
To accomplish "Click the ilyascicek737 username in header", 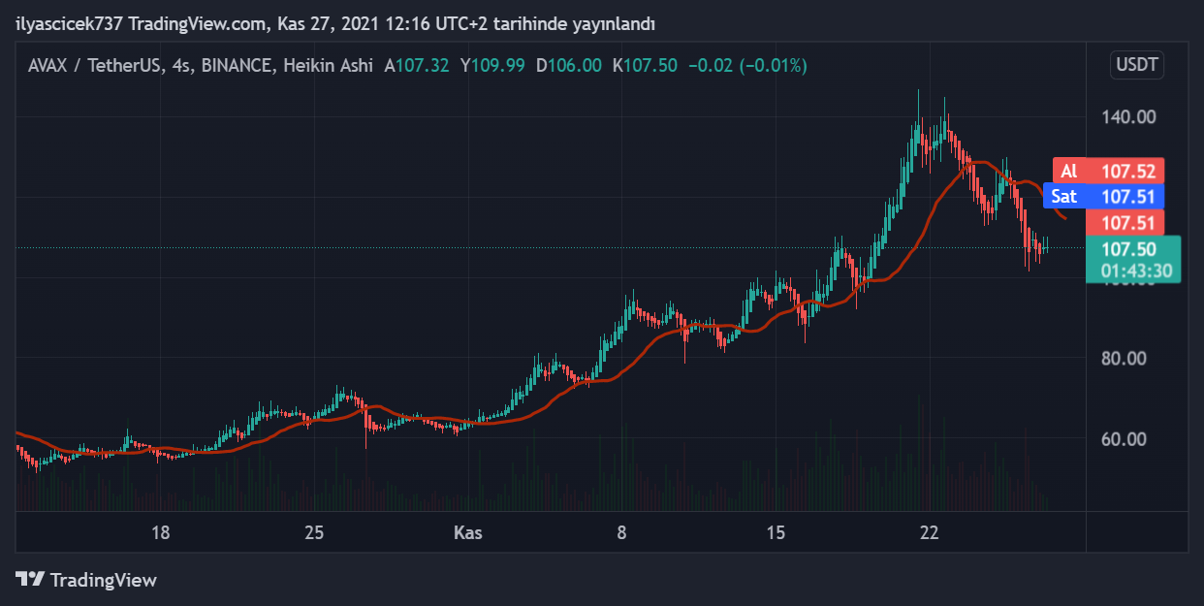I will click(x=69, y=23).
